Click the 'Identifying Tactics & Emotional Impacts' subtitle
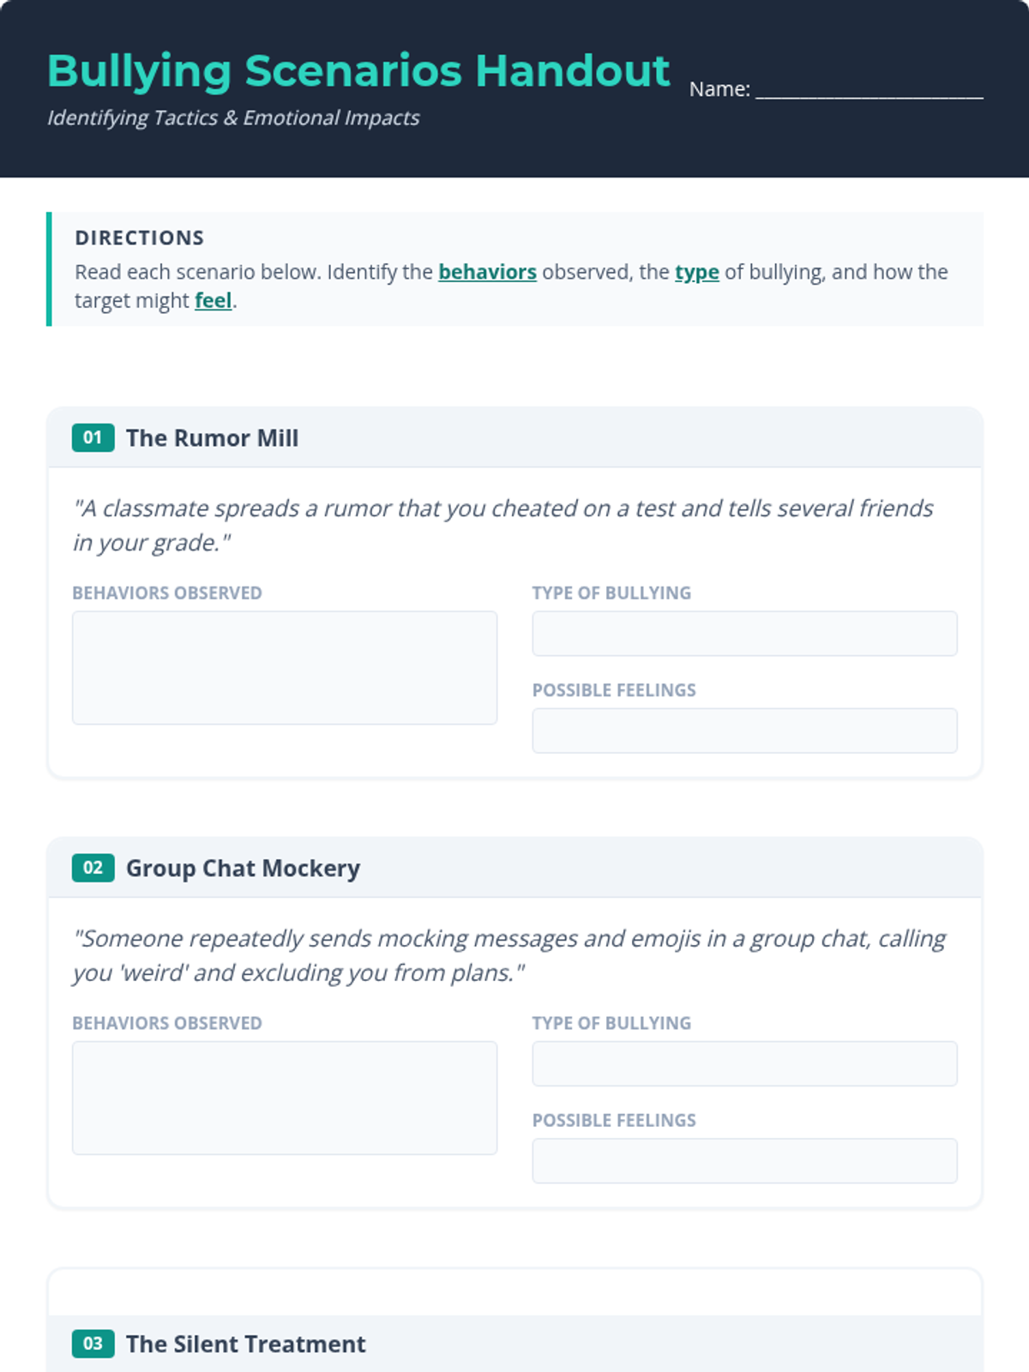The image size is (1029, 1372). [x=233, y=118]
